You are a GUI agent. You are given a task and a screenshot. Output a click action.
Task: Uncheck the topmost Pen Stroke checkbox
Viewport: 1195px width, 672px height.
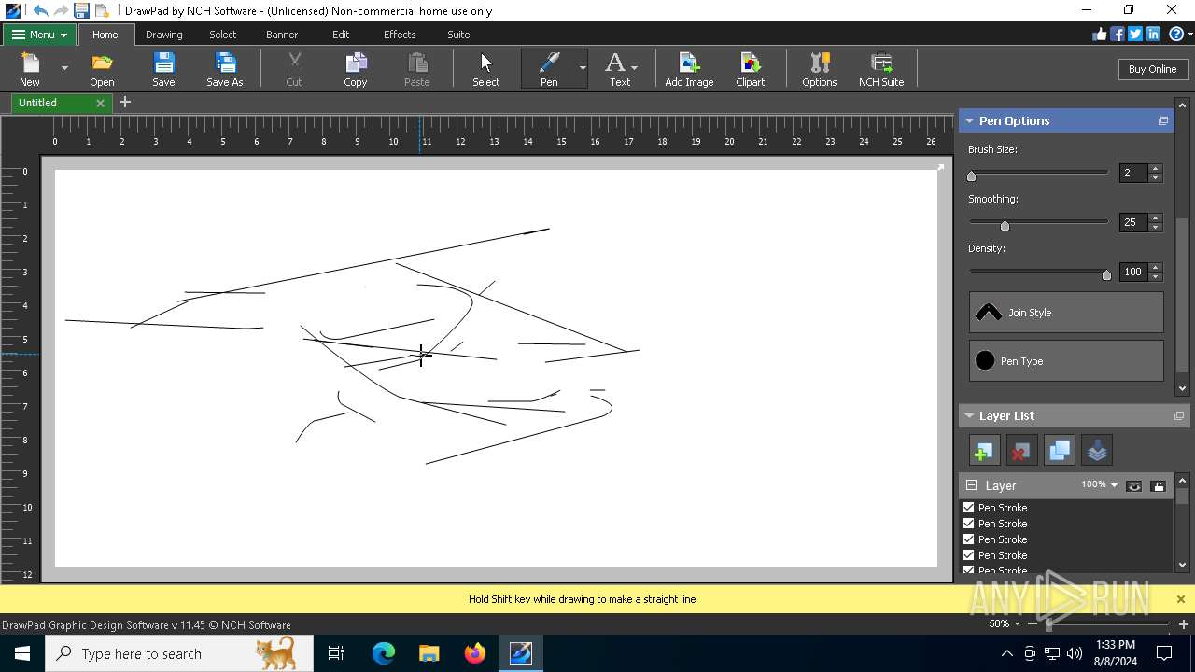click(968, 508)
